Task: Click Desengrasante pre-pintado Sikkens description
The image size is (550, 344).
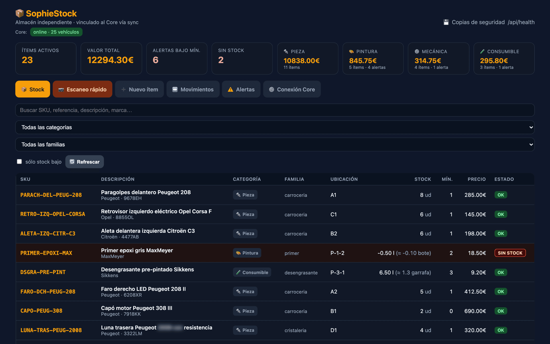Action: point(148,269)
